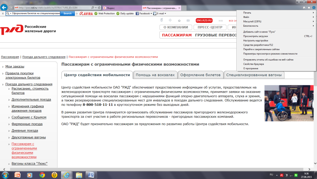Viewport: 317px width, 179px height.
Task: Open Дневные поезда link
Action: (x=25, y=131)
